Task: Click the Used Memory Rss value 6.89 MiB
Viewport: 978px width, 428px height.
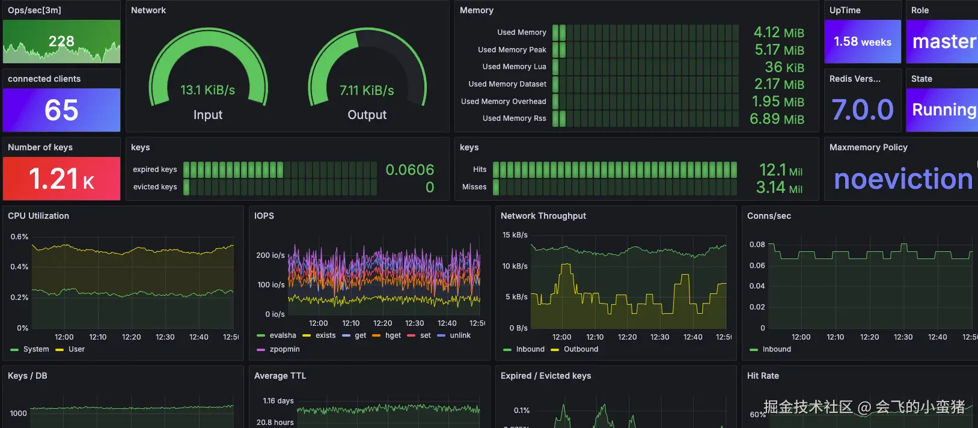Action: [x=777, y=118]
